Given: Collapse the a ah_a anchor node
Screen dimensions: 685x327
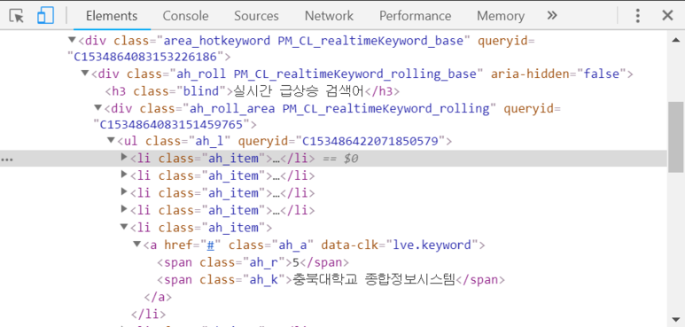Looking at the screenshot, I should 137,244.
